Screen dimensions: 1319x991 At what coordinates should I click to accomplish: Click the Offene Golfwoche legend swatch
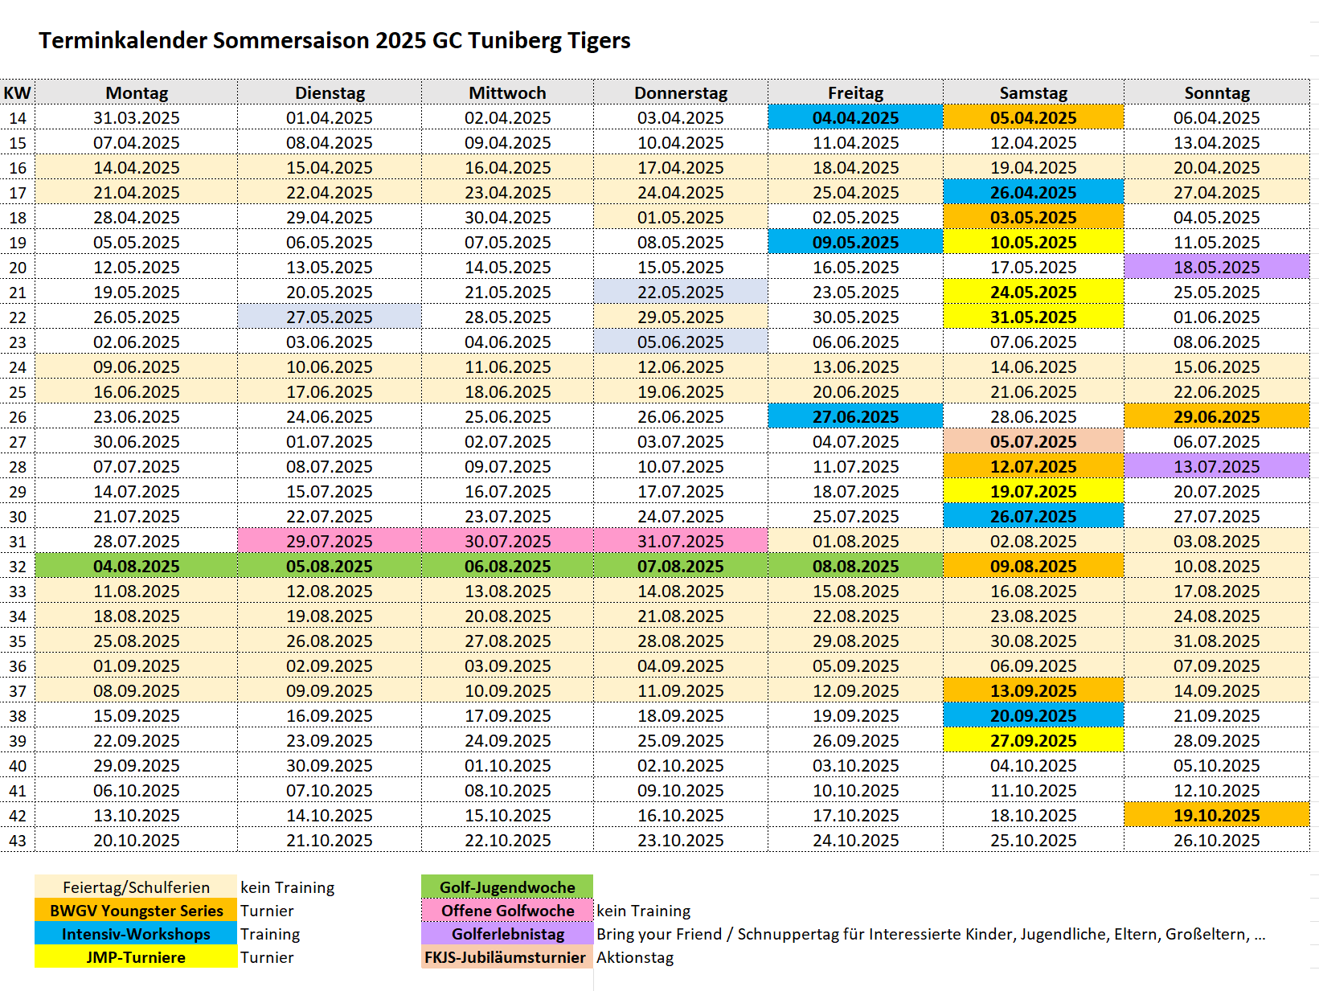507,910
